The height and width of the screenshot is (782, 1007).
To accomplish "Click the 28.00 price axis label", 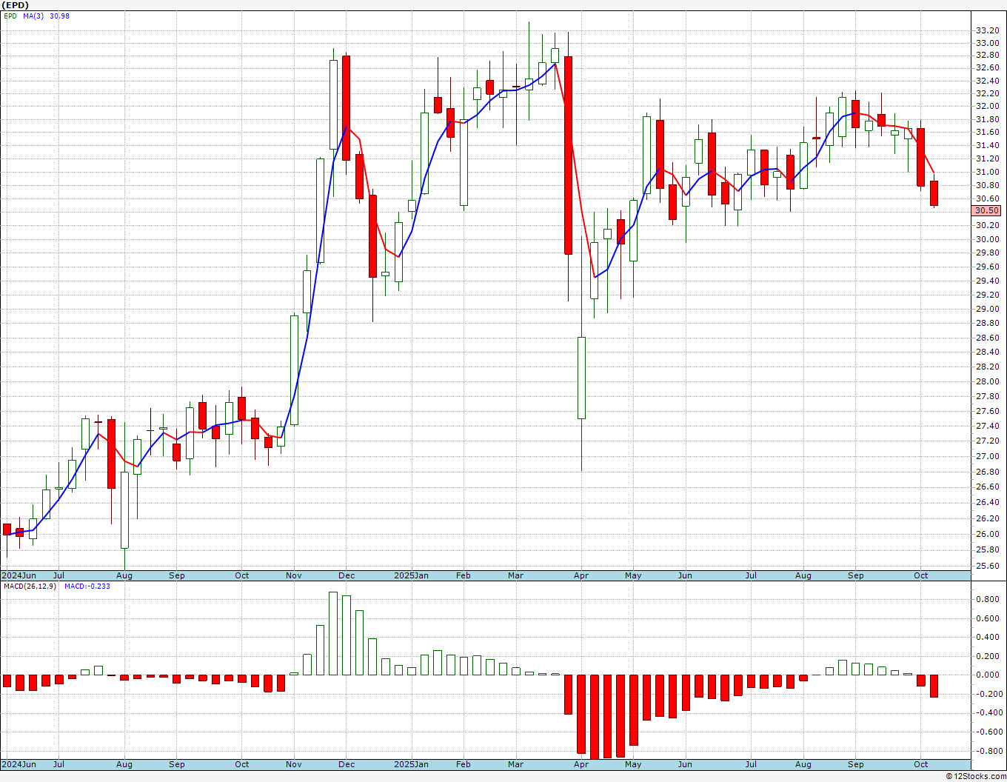I will click(x=987, y=381).
